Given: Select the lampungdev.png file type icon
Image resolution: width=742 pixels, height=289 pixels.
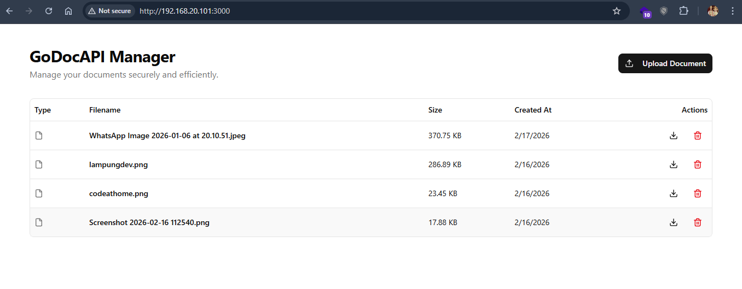Looking at the screenshot, I should pyautogui.click(x=39, y=164).
